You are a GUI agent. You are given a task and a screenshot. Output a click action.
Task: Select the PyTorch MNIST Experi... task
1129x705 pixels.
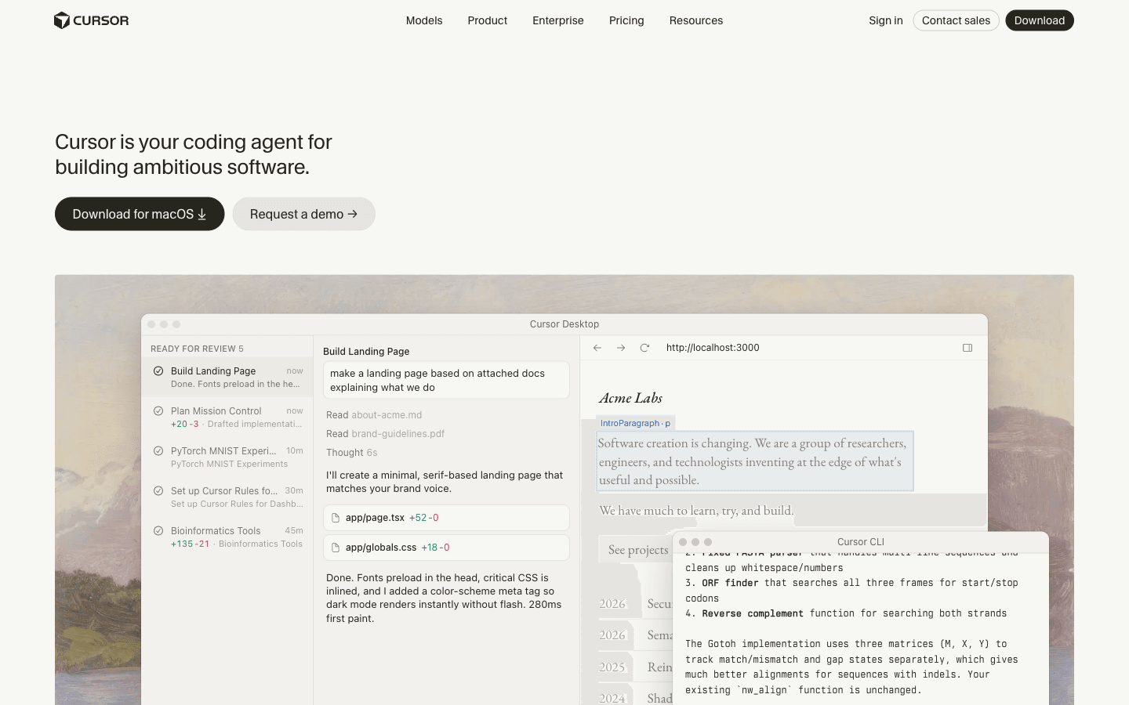[x=227, y=457]
